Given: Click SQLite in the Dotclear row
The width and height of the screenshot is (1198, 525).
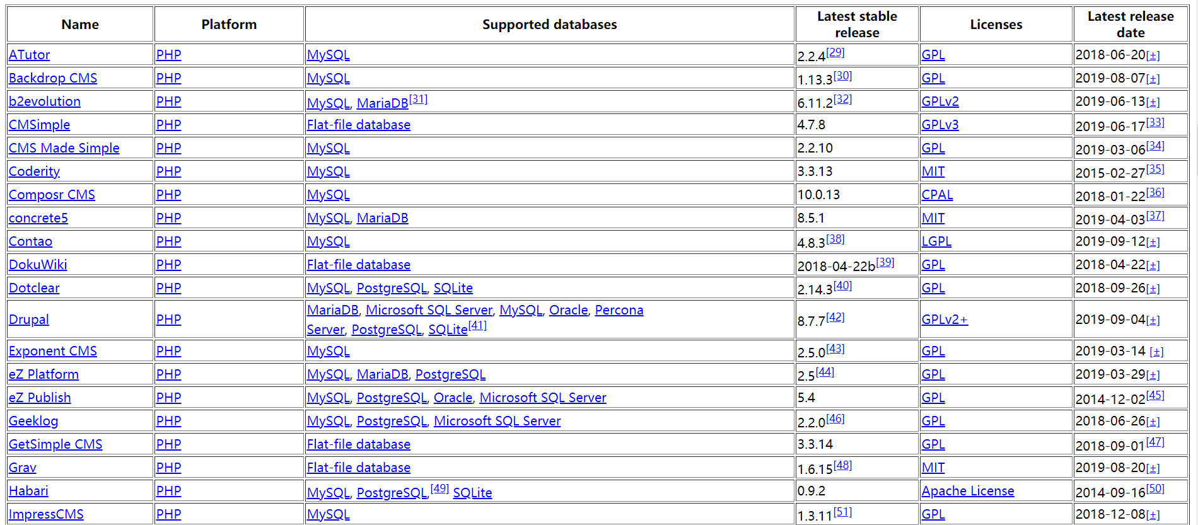Looking at the screenshot, I should tap(453, 288).
